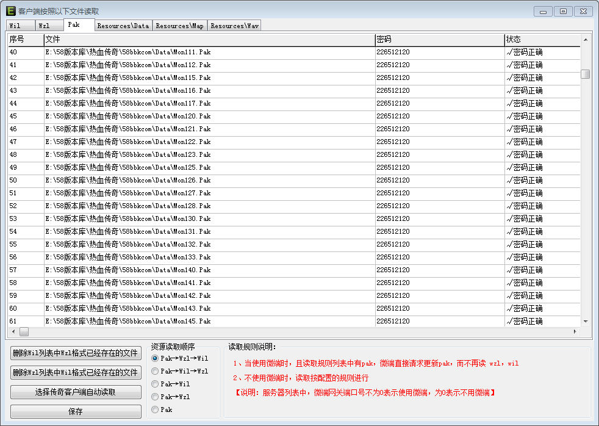Viewport: 599px width, 426px height.
Task: Sort by the 文件 column header
Action: 209,39
